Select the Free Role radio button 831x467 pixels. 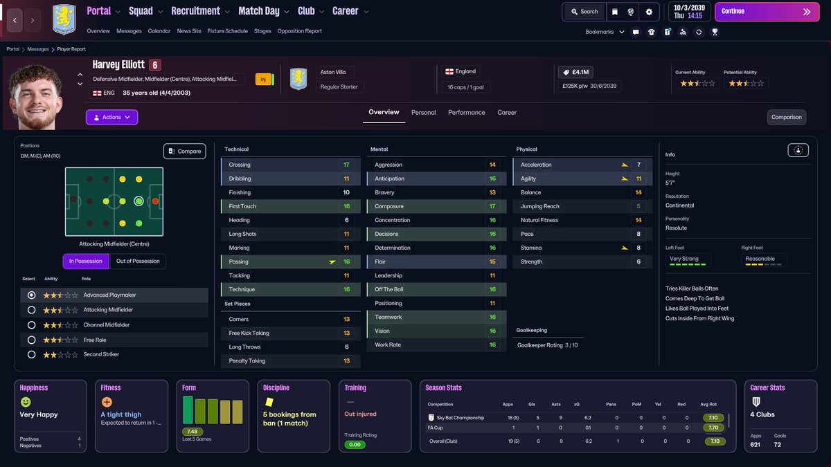pos(31,340)
